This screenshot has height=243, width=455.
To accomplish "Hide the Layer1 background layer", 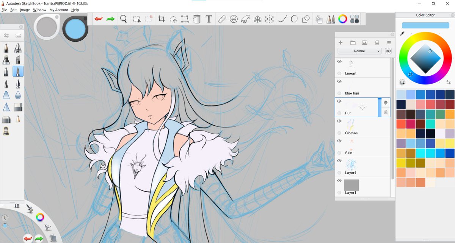I will tap(339, 181).
